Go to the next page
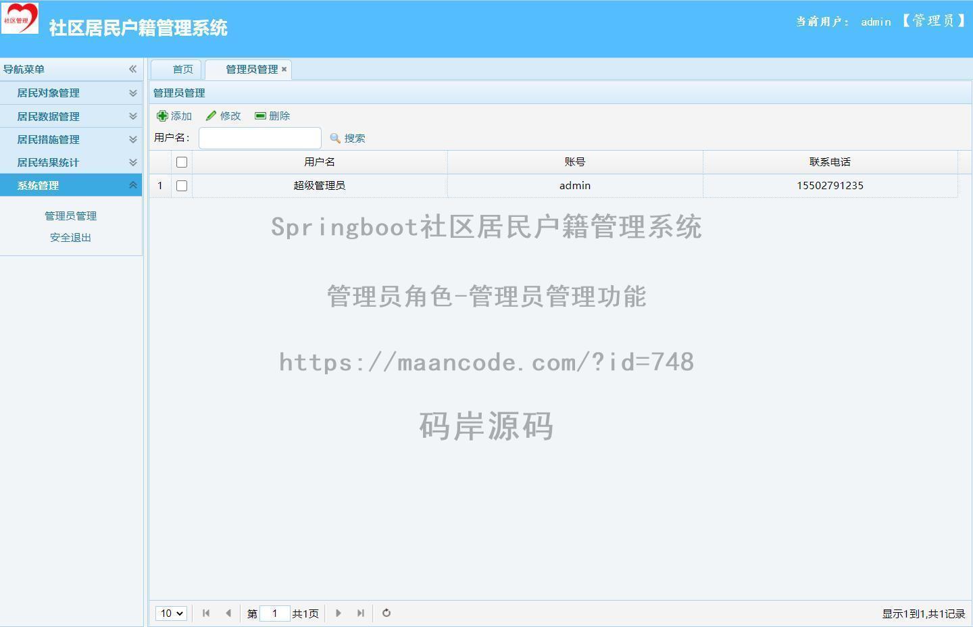Viewport: 973px width, 627px height. [339, 613]
